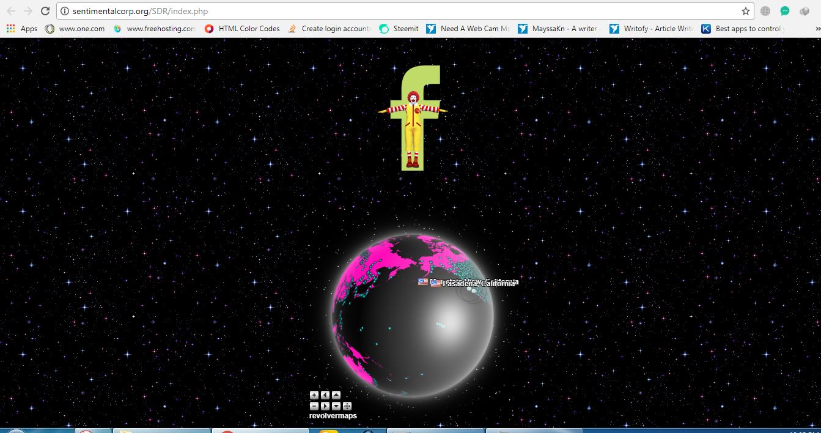The width and height of the screenshot is (821, 433).
Task: Tilt the globe down with arrow button
Action: click(x=336, y=406)
